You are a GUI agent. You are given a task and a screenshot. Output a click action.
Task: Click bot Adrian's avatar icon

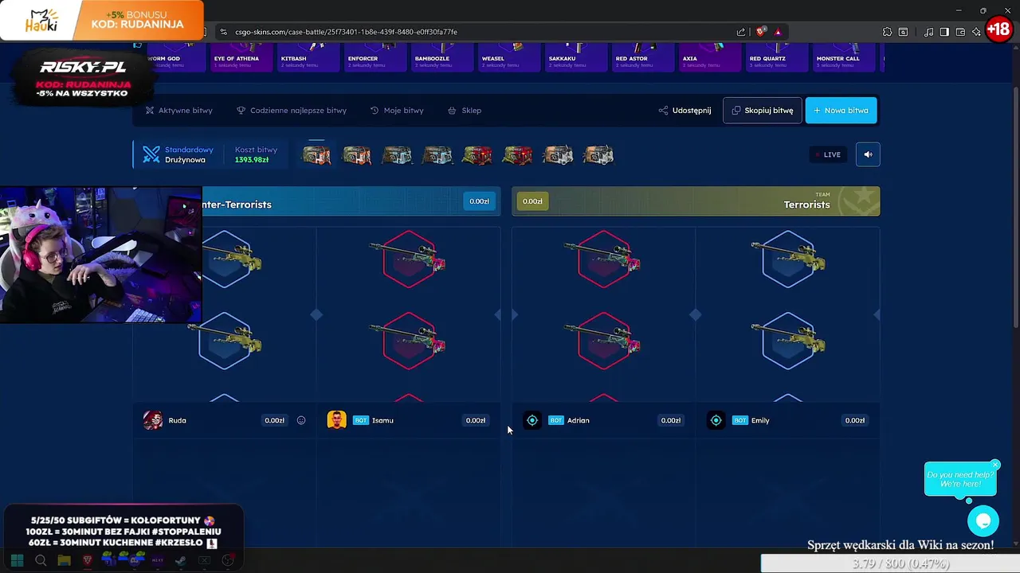click(x=532, y=420)
